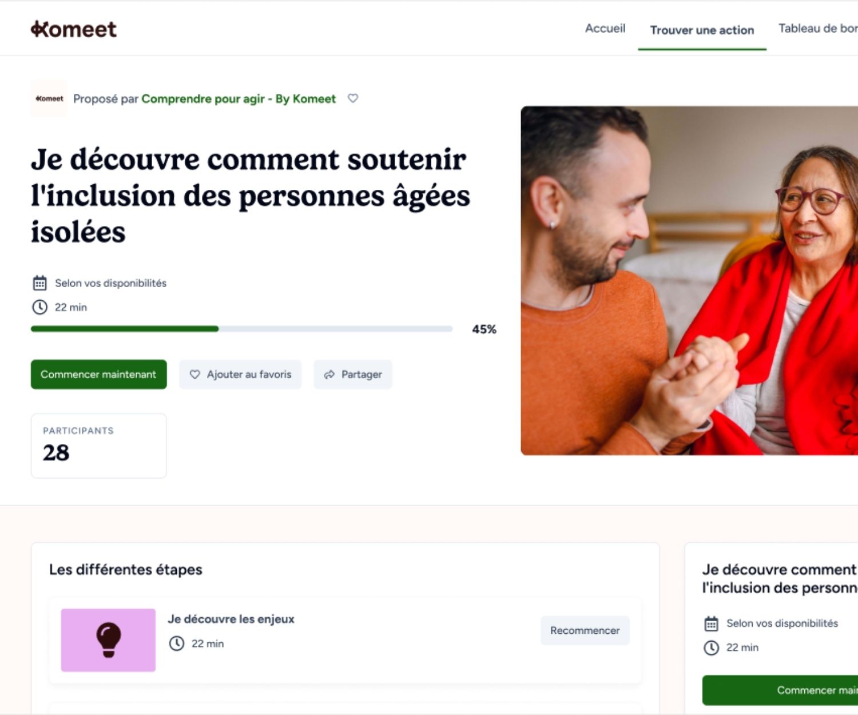Click the Participants 28 card
This screenshot has height=715, width=858.
pos(98,446)
